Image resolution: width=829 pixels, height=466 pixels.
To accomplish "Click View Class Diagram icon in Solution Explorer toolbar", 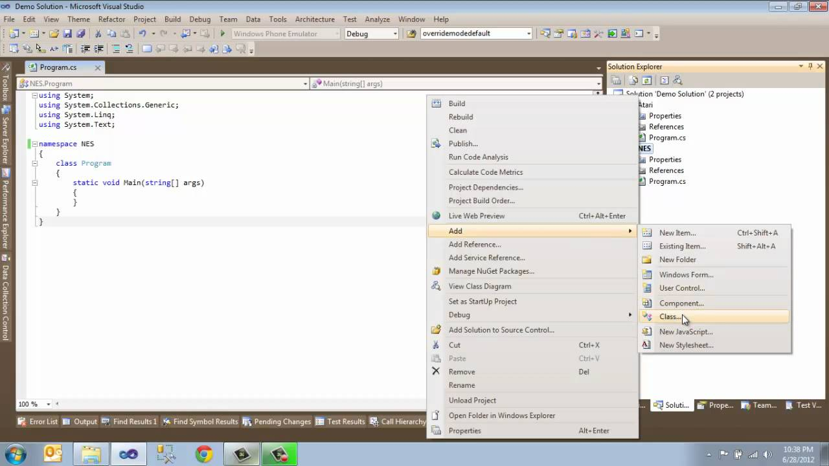I will tap(677, 80).
